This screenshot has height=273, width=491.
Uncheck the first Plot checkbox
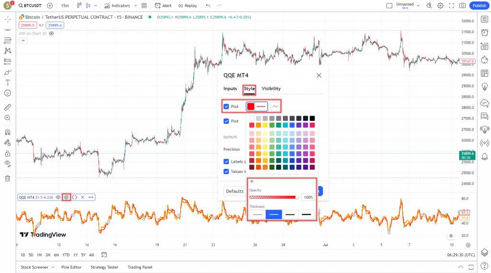226,107
